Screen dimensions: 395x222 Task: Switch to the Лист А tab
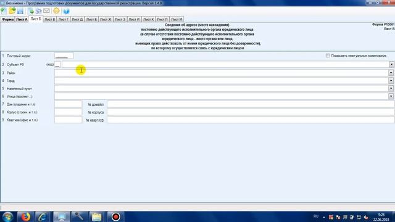22,19
